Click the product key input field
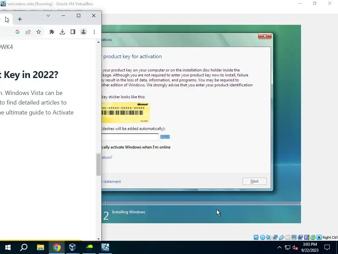This screenshot has width=338, height=254. 130,137
